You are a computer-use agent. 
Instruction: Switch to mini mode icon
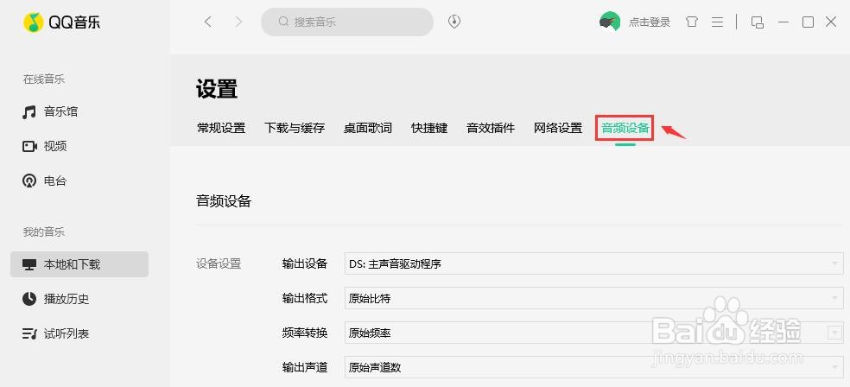[758, 22]
